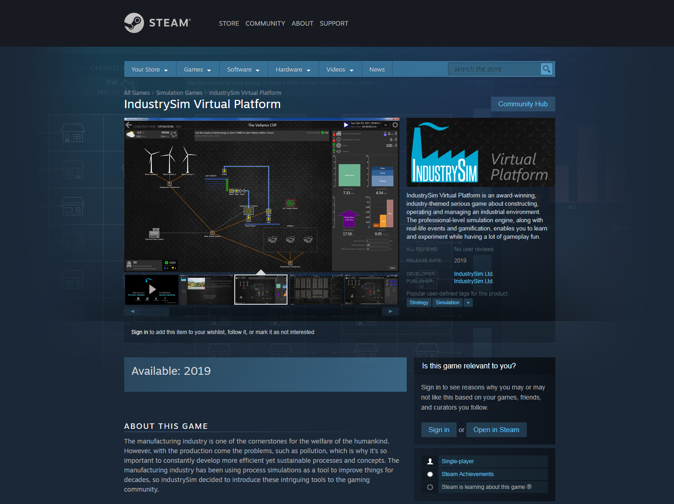Focus the search the store field
This screenshot has width=674, height=504.
click(495, 69)
